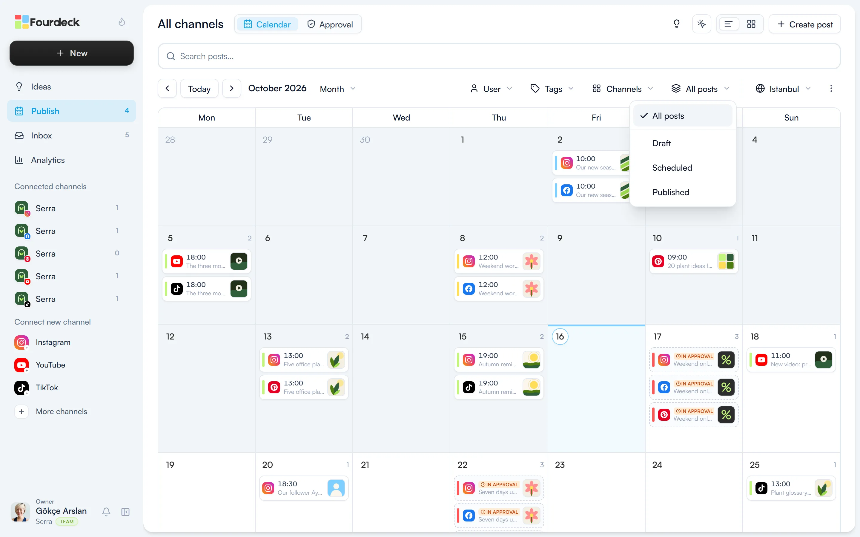Open the lightbulb tips icon in header
Image resolution: width=860 pixels, height=537 pixels.
676,24
